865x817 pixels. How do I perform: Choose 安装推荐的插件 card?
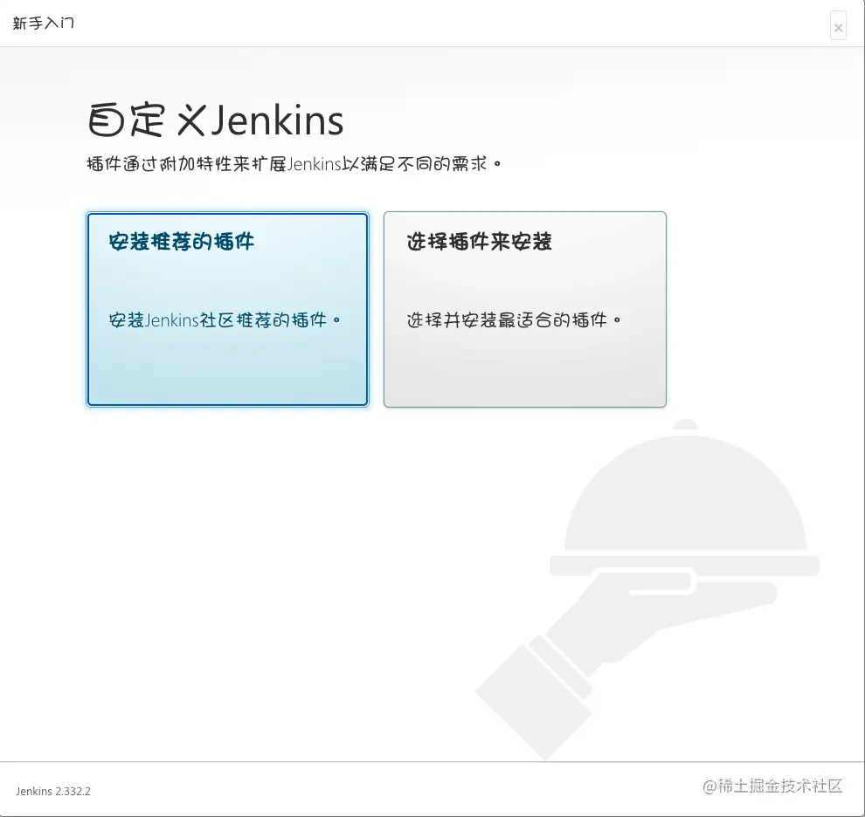pos(227,309)
